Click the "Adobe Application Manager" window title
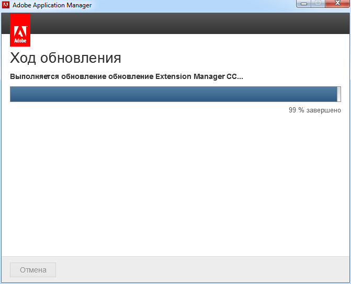This screenshot has height=284, width=351. [52, 5]
